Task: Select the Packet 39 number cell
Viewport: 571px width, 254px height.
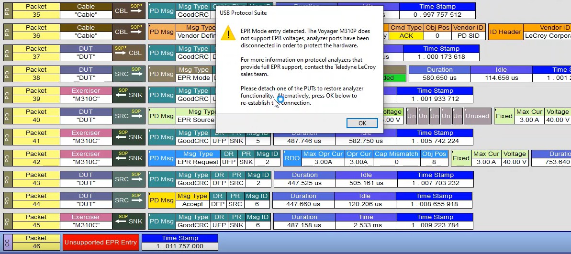Action: [36, 99]
